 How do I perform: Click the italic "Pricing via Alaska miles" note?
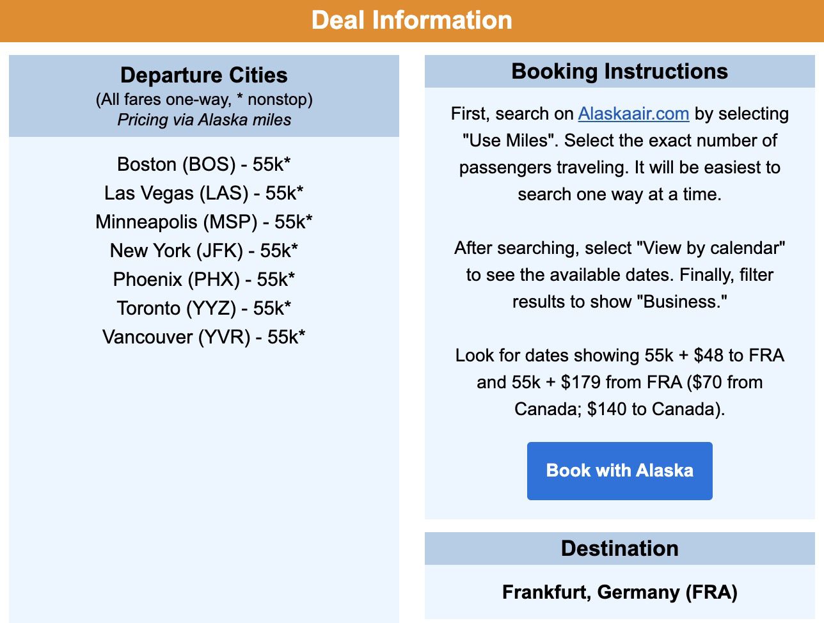click(x=203, y=120)
